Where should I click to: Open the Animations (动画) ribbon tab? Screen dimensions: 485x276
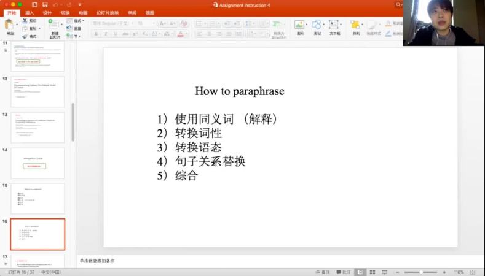83,13
